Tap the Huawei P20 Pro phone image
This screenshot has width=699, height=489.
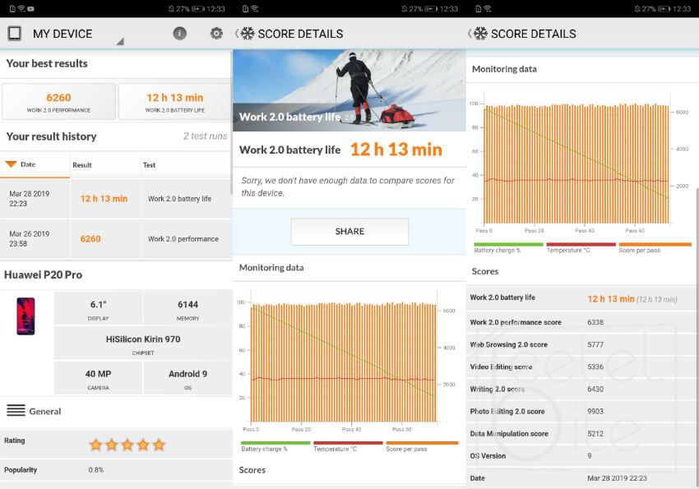tap(25, 316)
